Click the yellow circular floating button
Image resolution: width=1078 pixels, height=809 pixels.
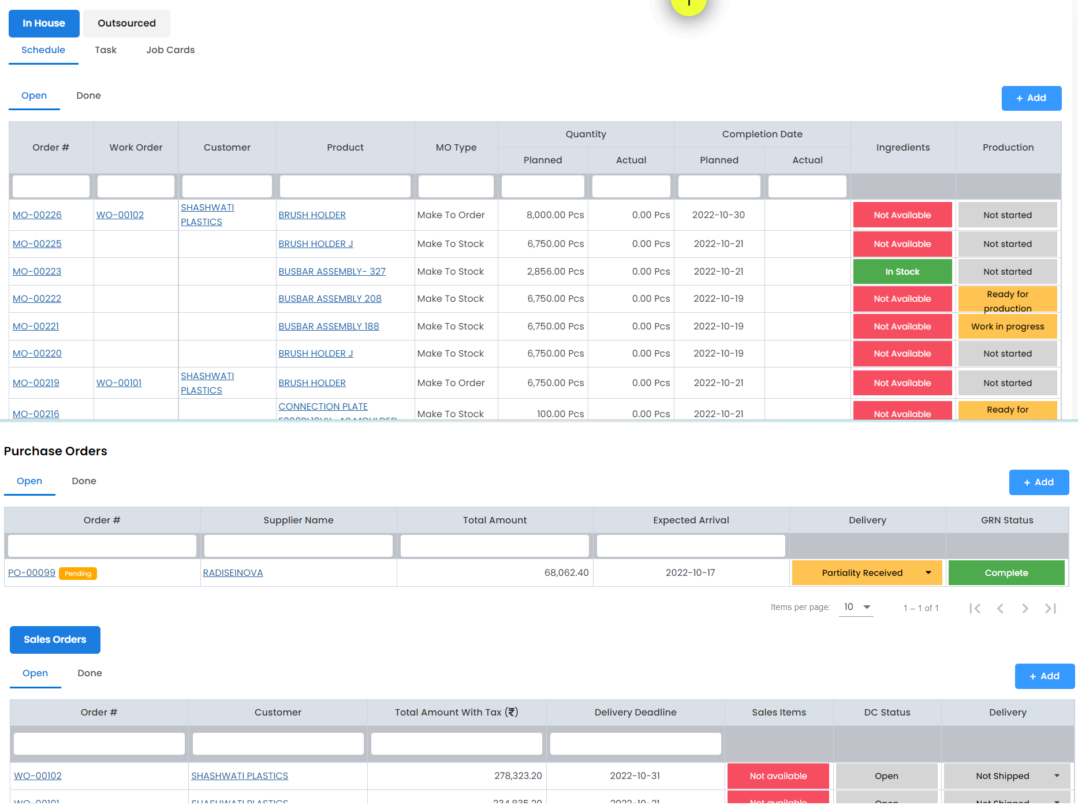pos(688,5)
